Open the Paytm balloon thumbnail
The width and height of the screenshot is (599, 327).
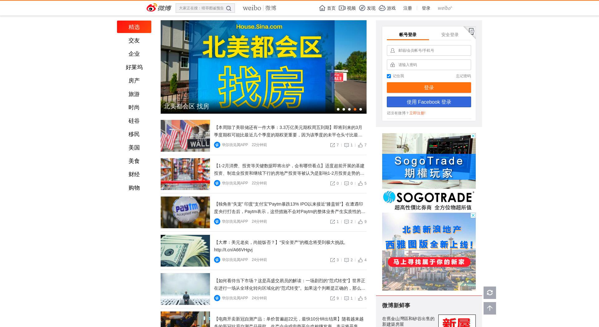coord(185,212)
